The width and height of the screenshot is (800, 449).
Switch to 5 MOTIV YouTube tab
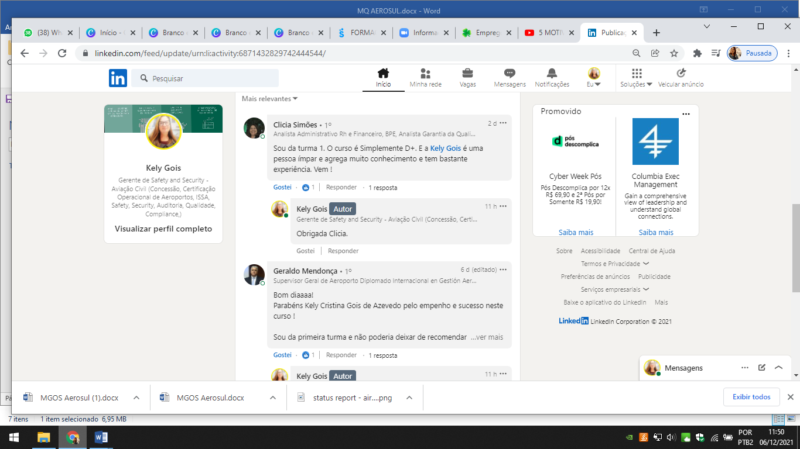tap(549, 33)
